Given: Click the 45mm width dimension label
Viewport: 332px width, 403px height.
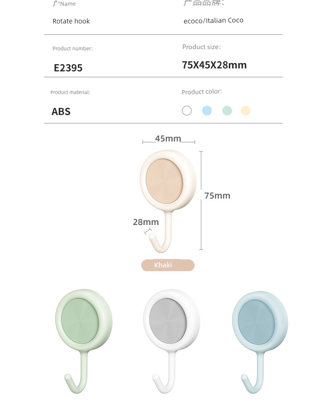Looking at the screenshot, I should (168, 139).
